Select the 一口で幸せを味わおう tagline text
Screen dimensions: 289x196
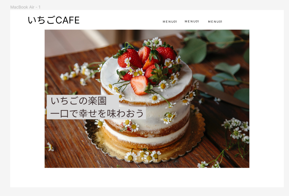pyautogui.click(x=97, y=113)
